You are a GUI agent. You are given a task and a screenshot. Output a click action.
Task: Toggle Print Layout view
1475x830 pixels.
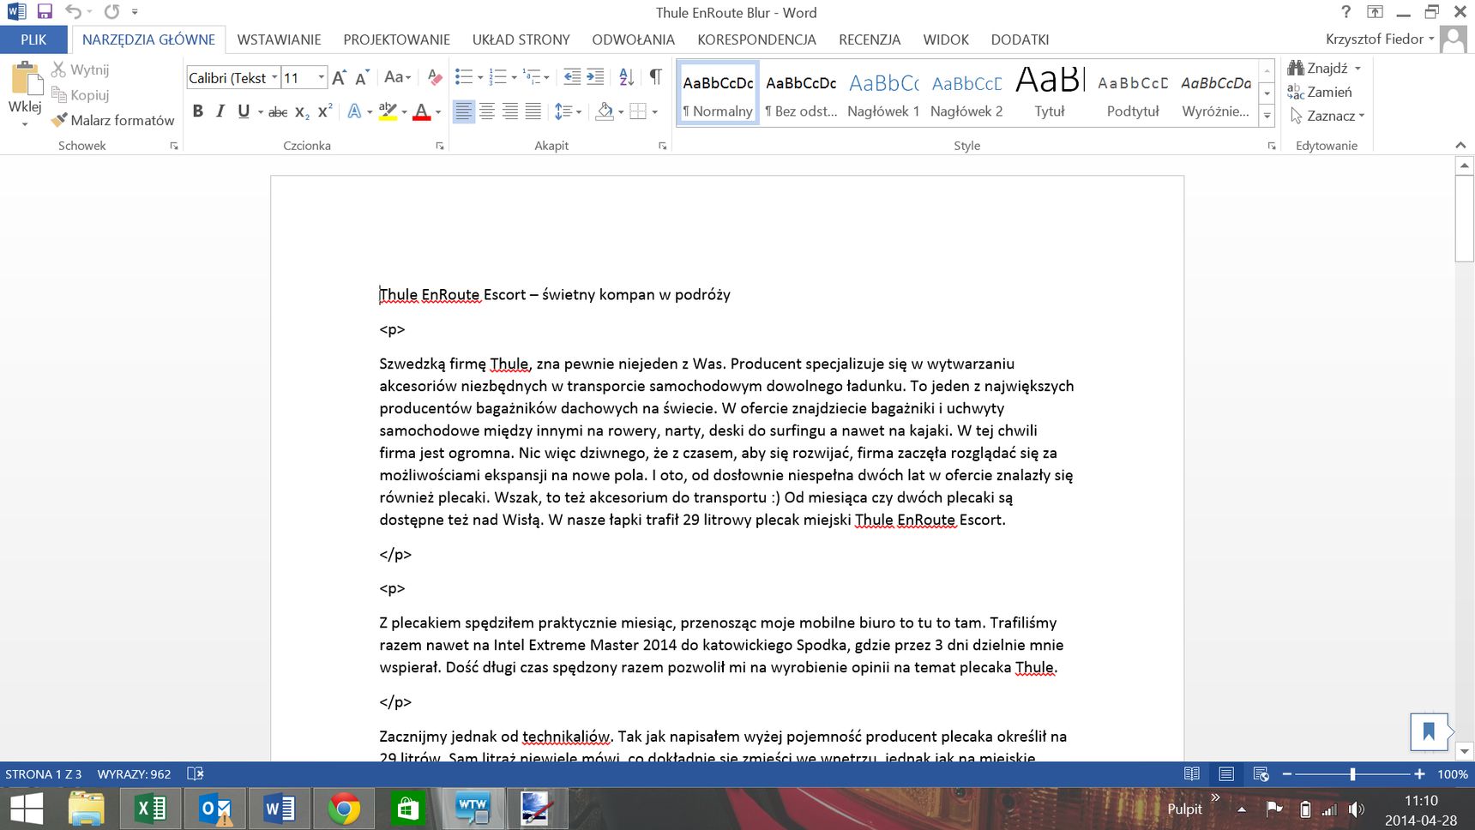[1226, 773]
